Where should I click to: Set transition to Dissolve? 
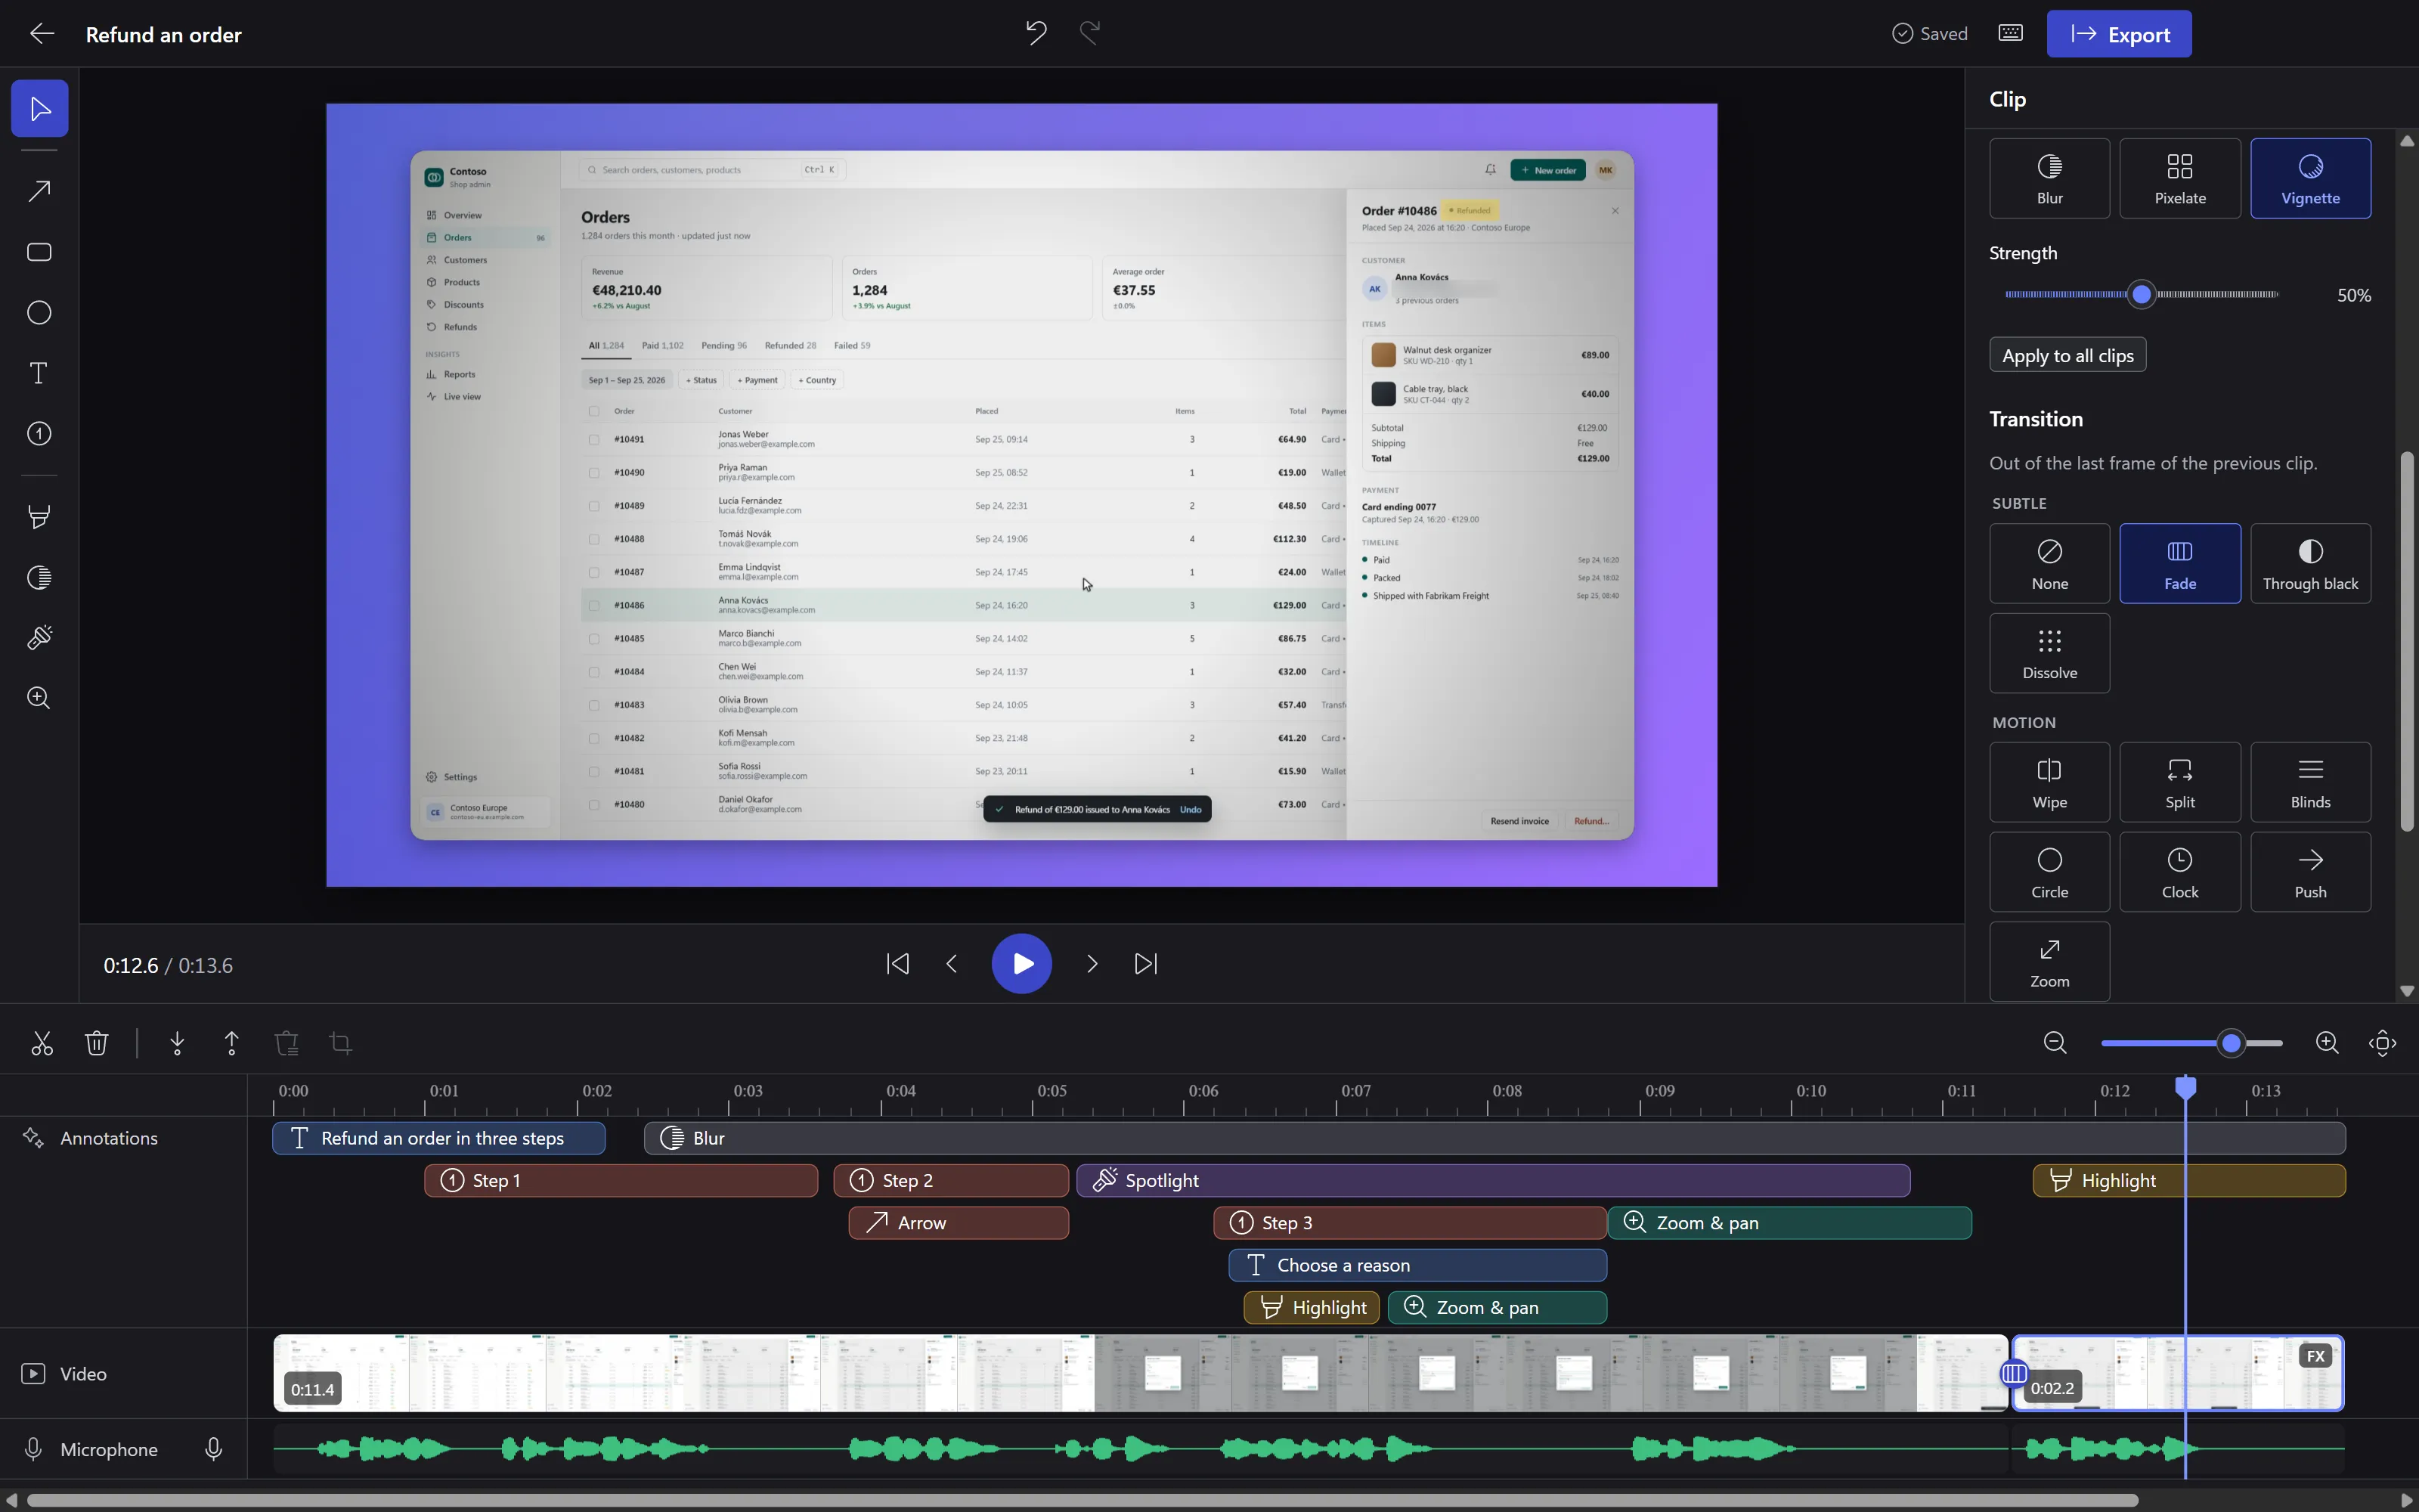point(2049,653)
